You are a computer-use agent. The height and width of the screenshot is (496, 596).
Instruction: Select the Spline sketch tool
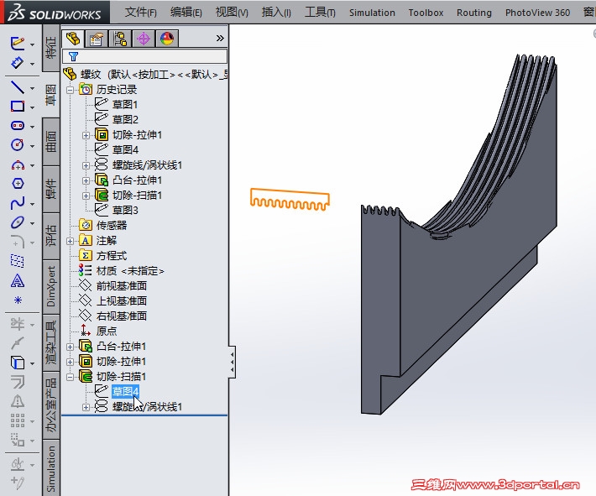(17, 203)
